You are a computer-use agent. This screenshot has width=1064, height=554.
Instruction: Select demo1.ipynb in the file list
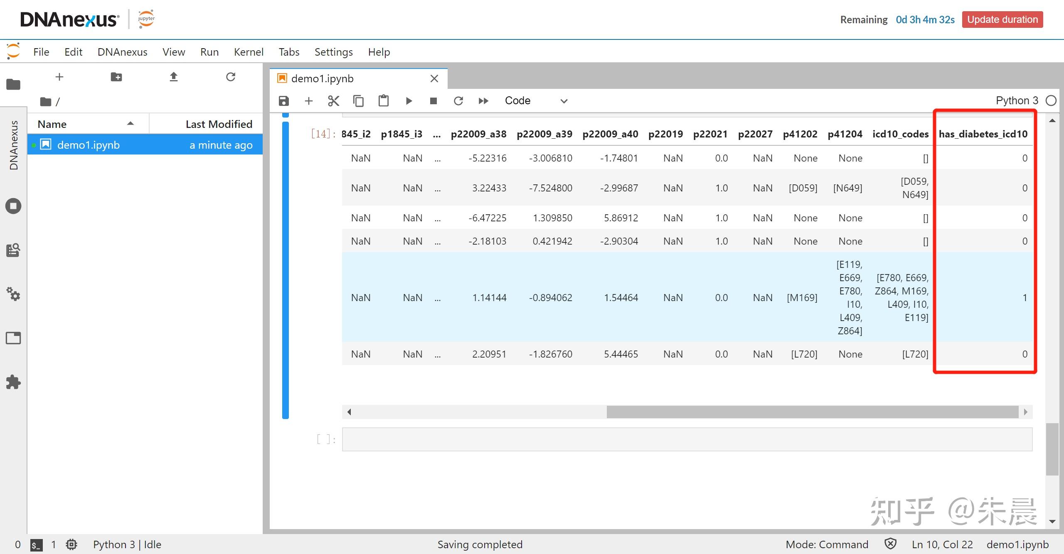89,145
